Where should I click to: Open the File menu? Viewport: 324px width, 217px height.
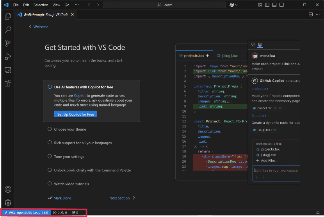(16, 5)
